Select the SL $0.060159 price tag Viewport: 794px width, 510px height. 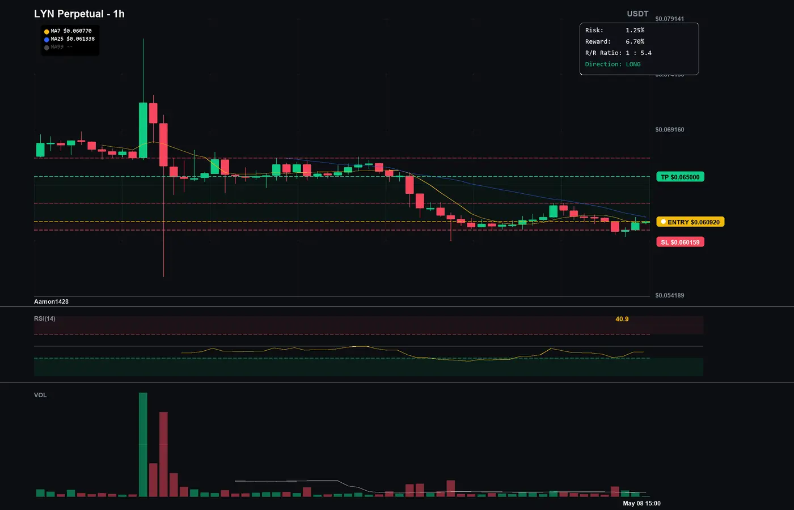coord(680,242)
